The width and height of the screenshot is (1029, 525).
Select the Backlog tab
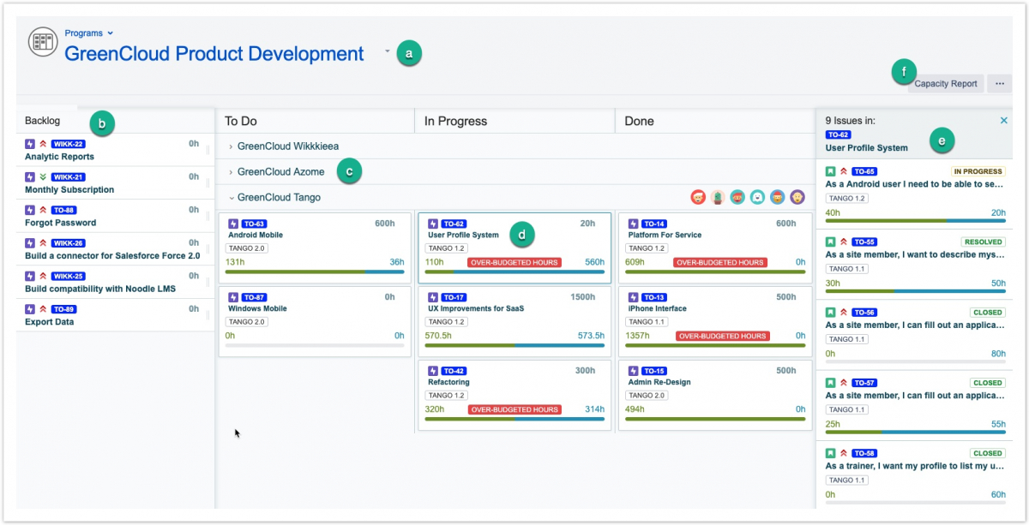43,121
